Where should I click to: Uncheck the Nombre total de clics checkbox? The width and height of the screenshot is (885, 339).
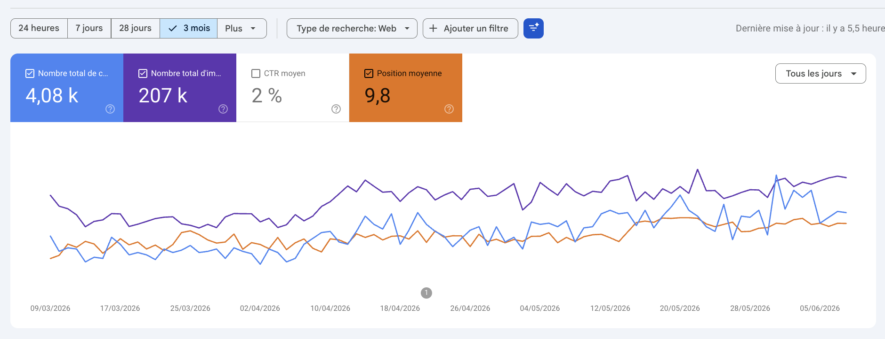coord(30,73)
